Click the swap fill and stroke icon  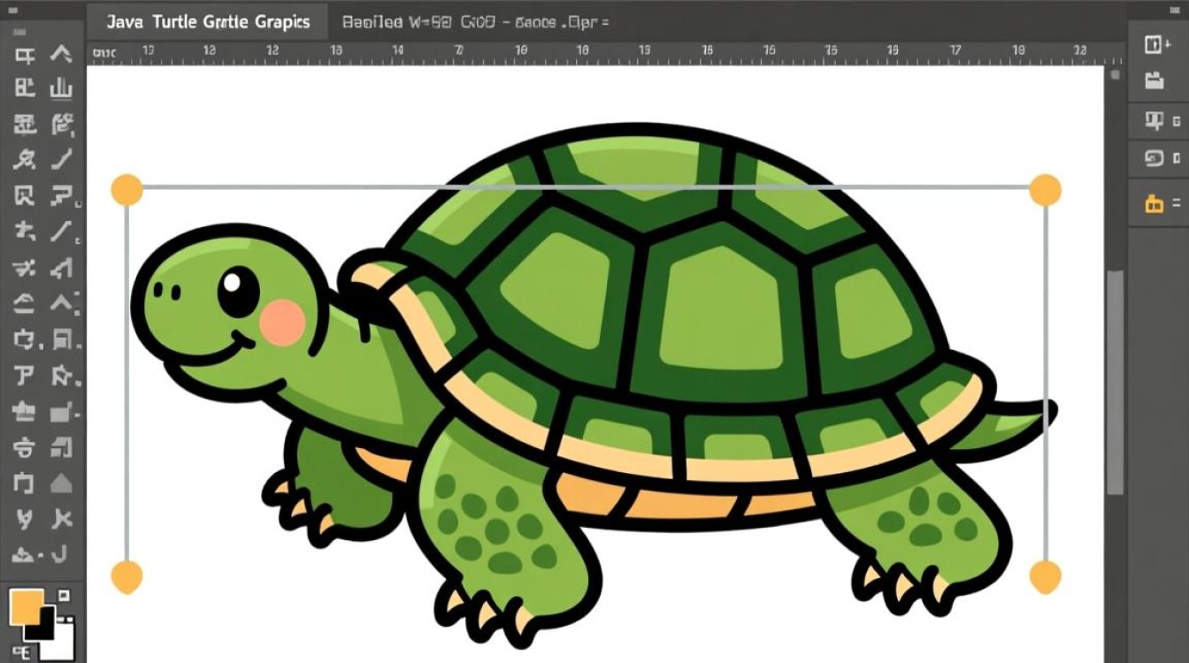click(x=64, y=596)
